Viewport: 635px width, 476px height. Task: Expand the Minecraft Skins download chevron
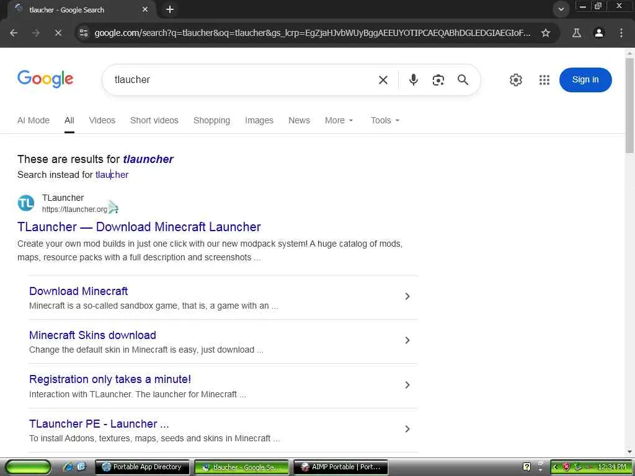pos(407,340)
